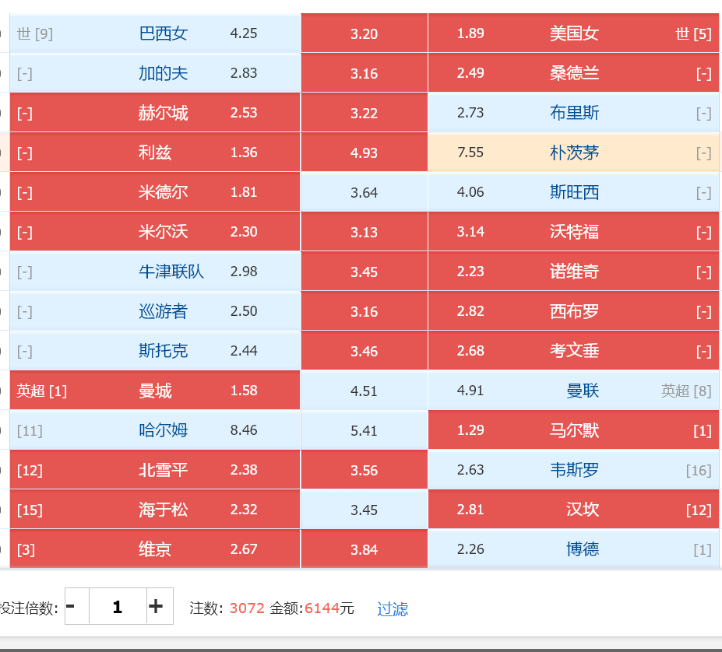Select 博德 away win odds 2.26
Screen dimensions: 722x652
point(573,549)
